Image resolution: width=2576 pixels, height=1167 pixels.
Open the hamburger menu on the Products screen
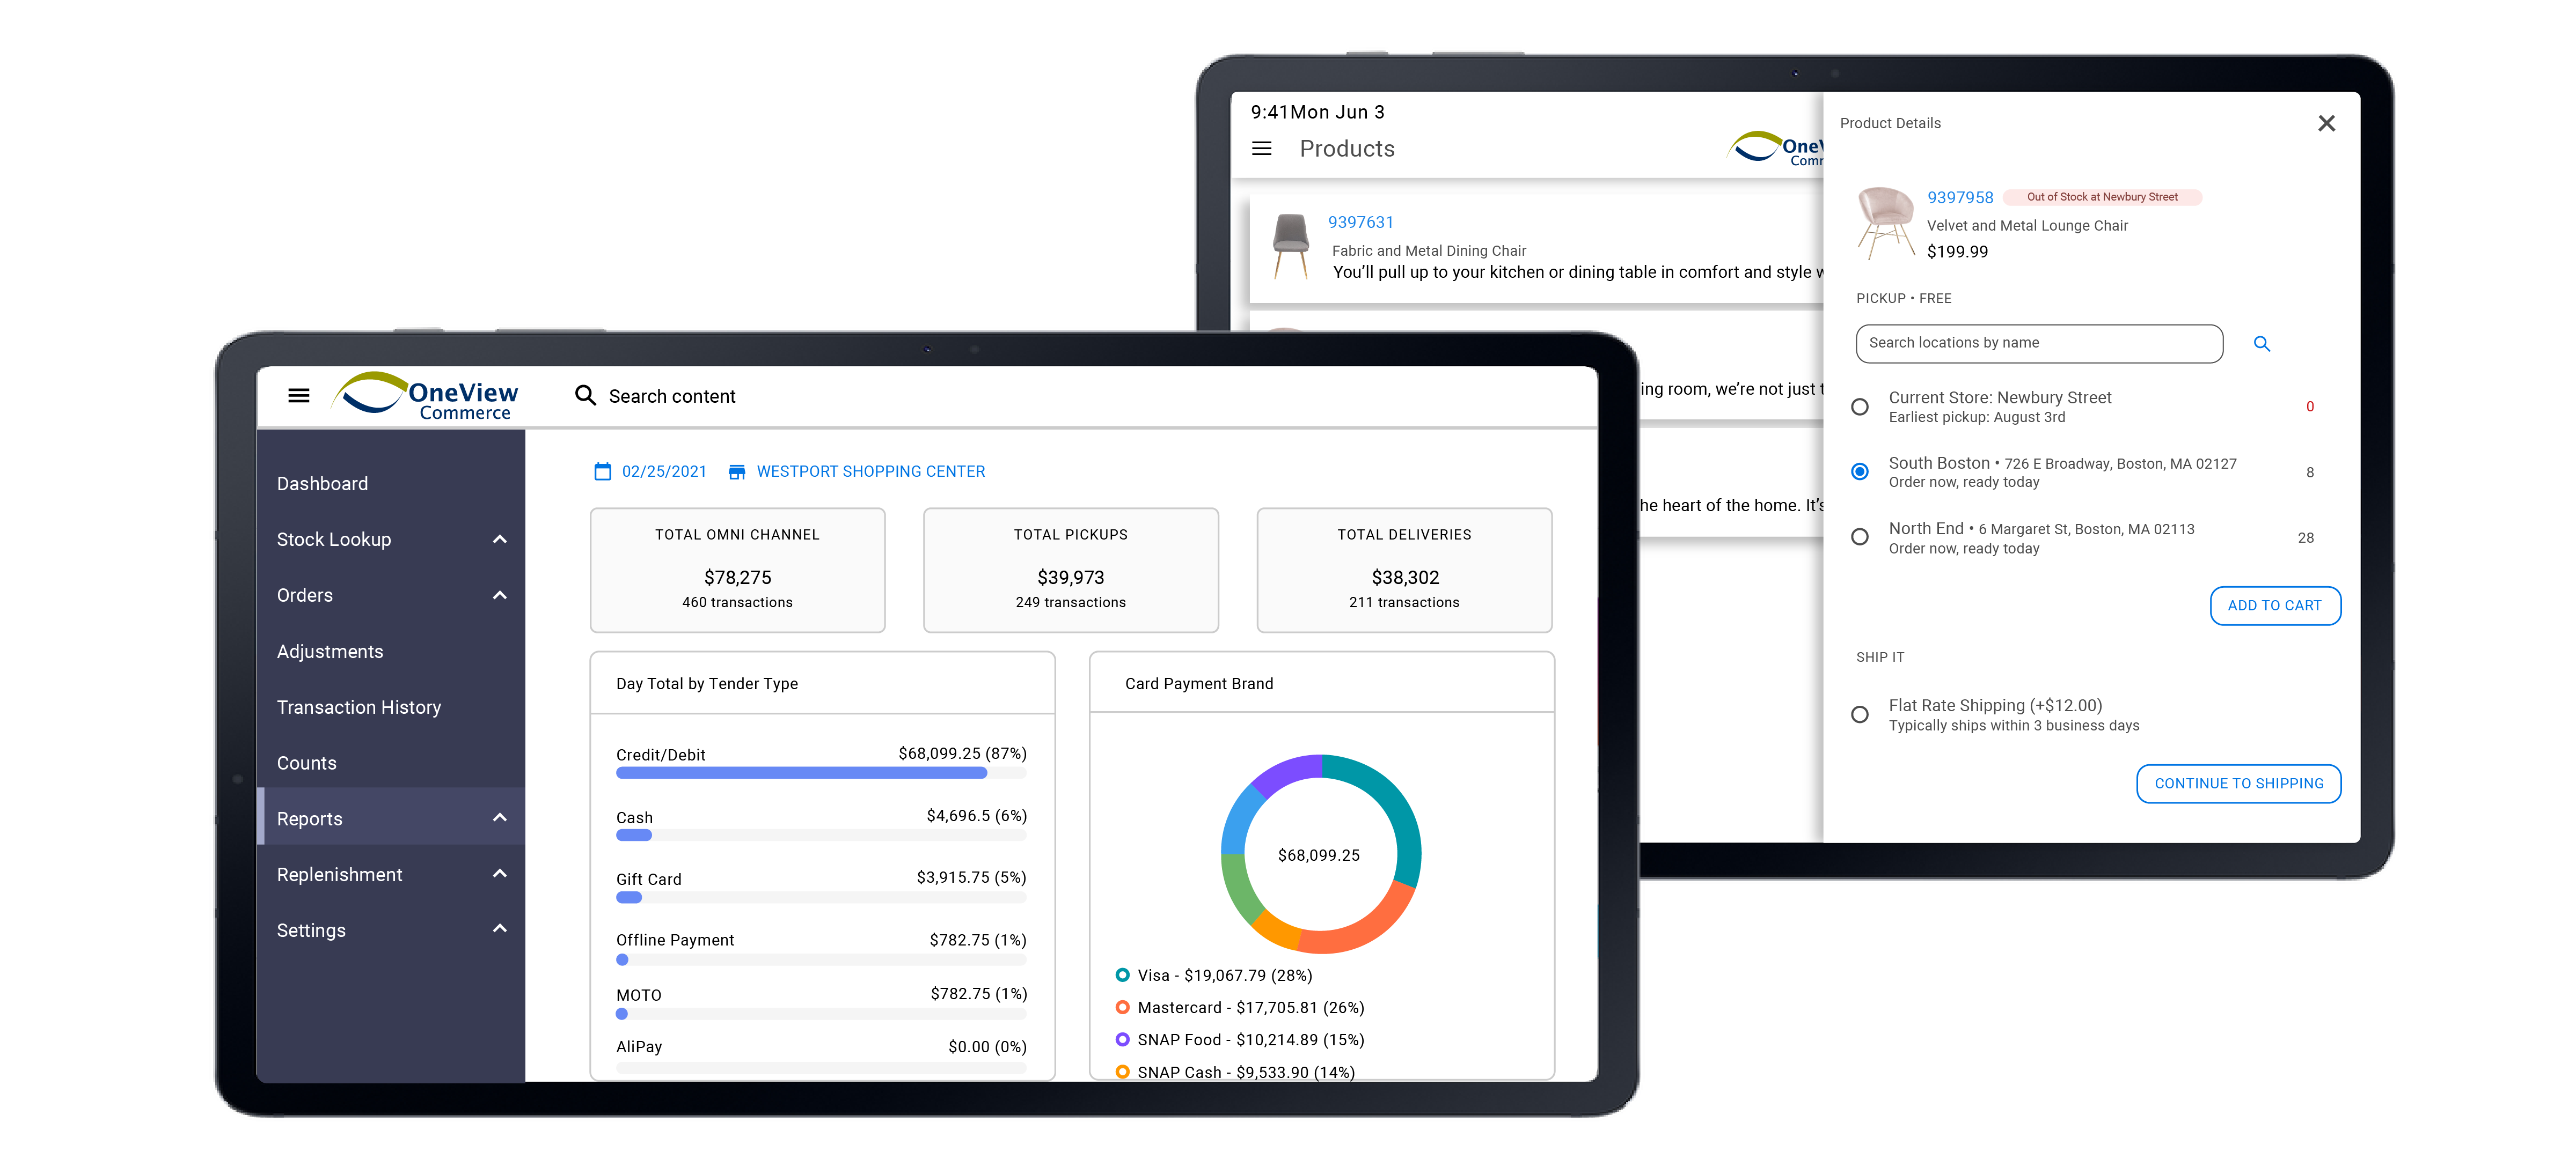(x=1262, y=148)
